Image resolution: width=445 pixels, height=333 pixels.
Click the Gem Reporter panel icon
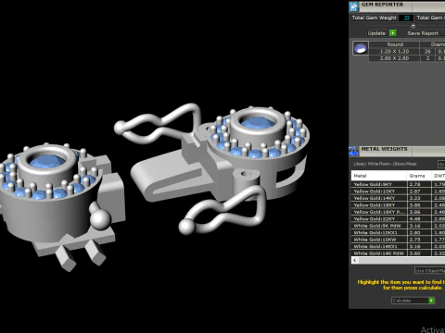353,6
